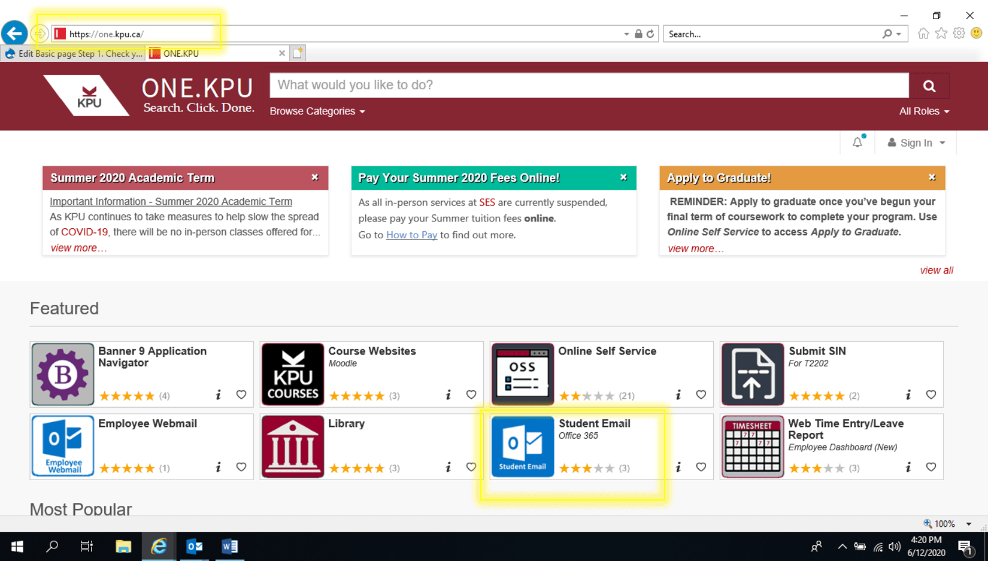Open the Submit SIN document icon
Image resolution: width=988 pixels, height=561 pixels.
click(x=752, y=374)
